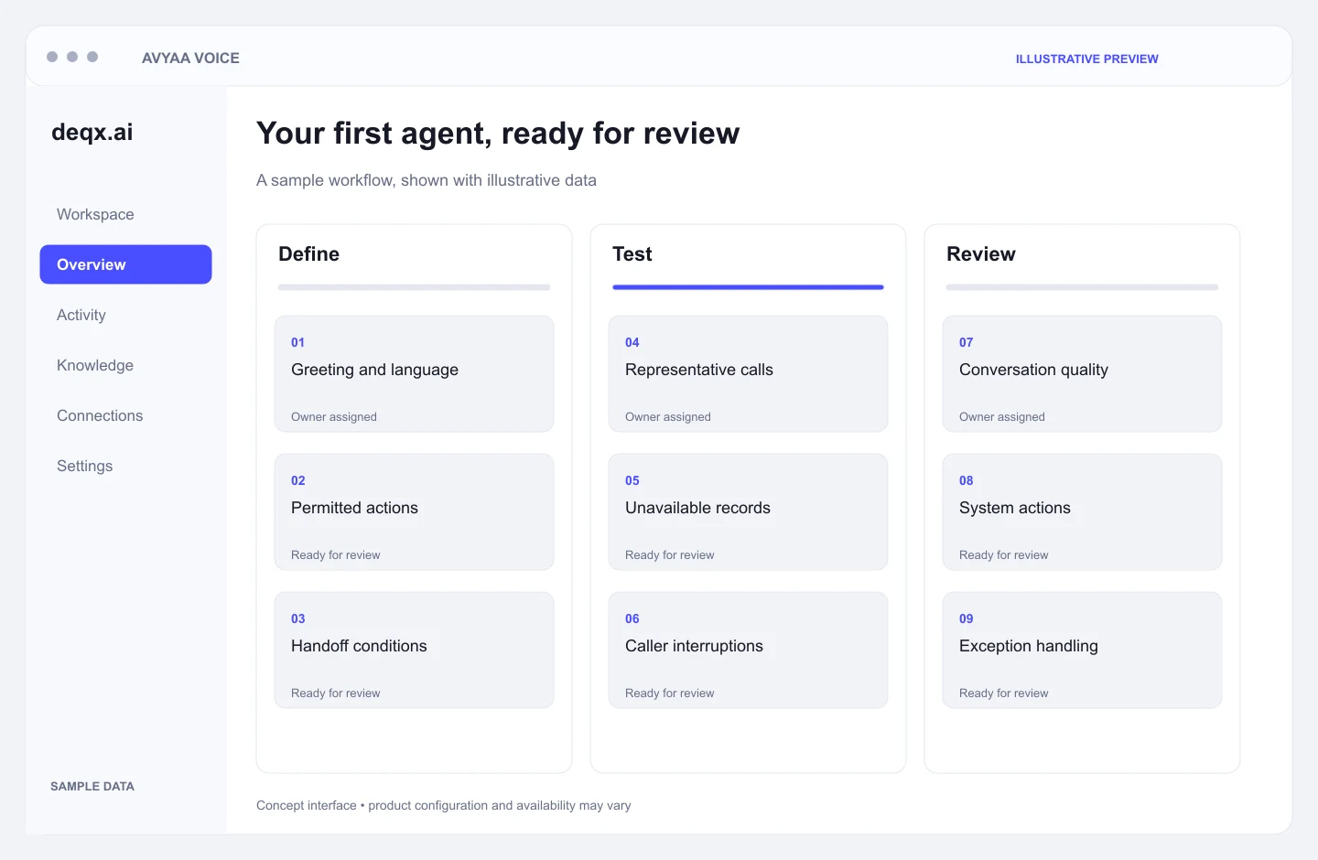The image size is (1318, 860).
Task: Click the Review column heading
Action: pos(981,254)
